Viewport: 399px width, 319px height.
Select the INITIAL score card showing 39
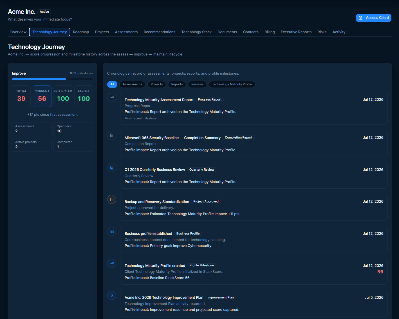click(21, 96)
